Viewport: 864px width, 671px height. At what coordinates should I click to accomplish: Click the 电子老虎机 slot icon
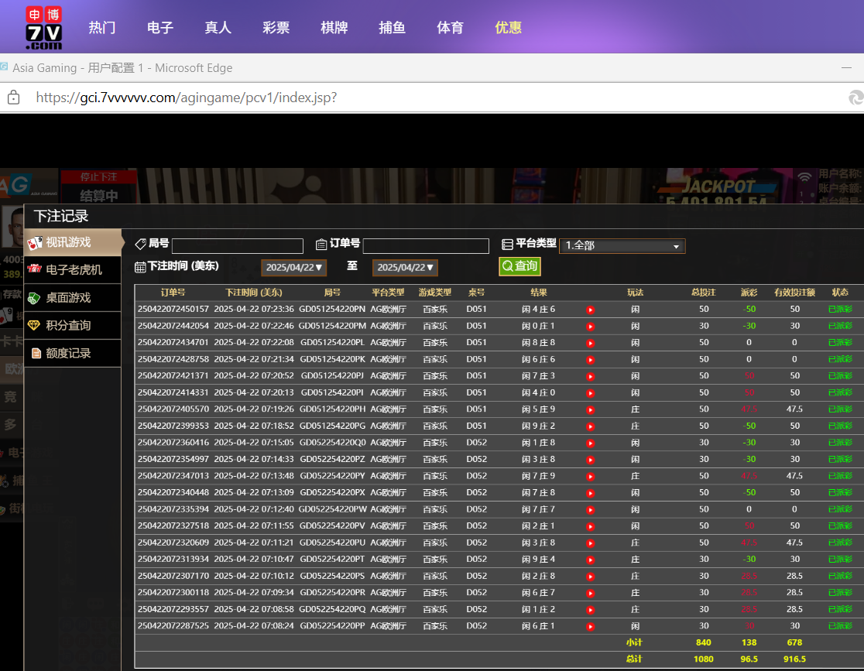[35, 270]
